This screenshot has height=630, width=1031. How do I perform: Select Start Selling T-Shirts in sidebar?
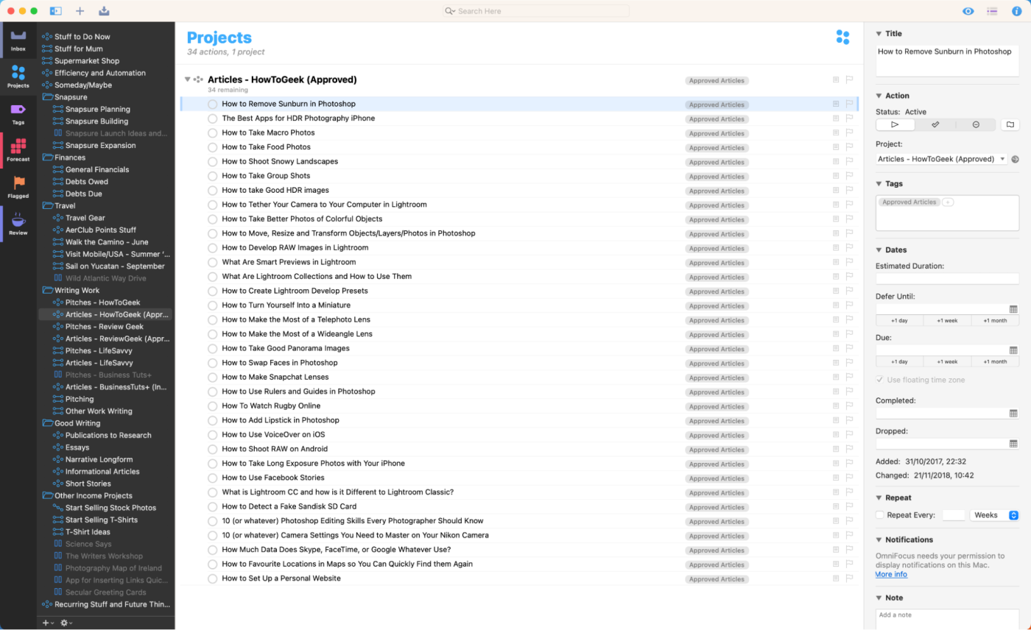point(101,520)
